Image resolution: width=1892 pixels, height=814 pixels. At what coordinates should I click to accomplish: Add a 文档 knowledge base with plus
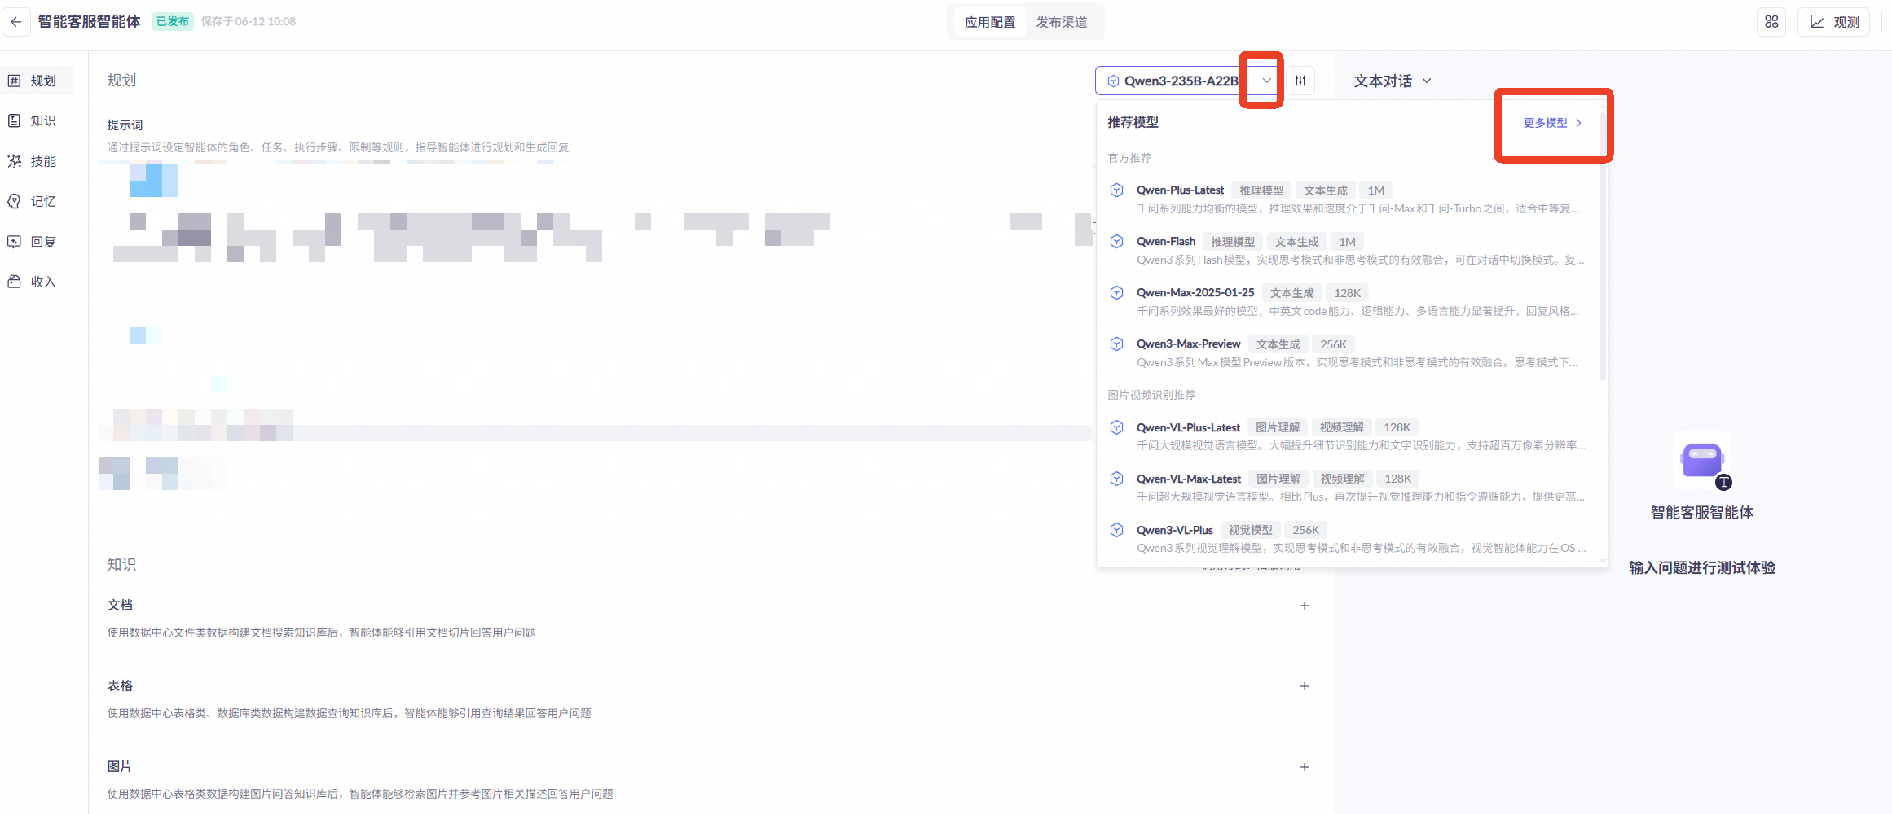click(x=1305, y=606)
